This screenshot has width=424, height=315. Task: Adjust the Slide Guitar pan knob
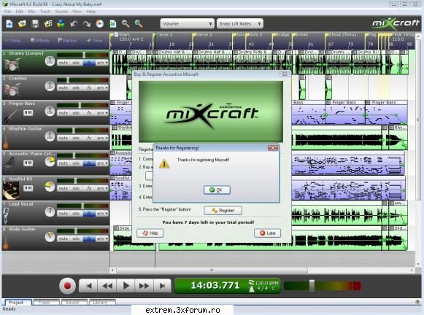click(x=50, y=237)
